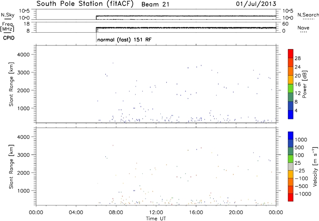This screenshot has width=319, height=221.
Task: Click the '4' Power colorbar tick label
Action: click(296, 110)
